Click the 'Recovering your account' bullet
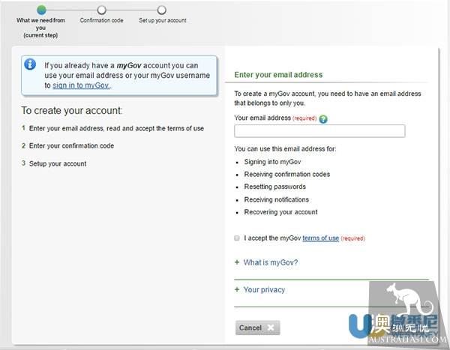This screenshot has height=350, width=450. (280, 212)
